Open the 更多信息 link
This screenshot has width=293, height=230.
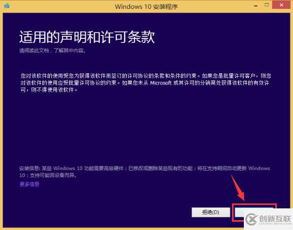click(x=29, y=184)
